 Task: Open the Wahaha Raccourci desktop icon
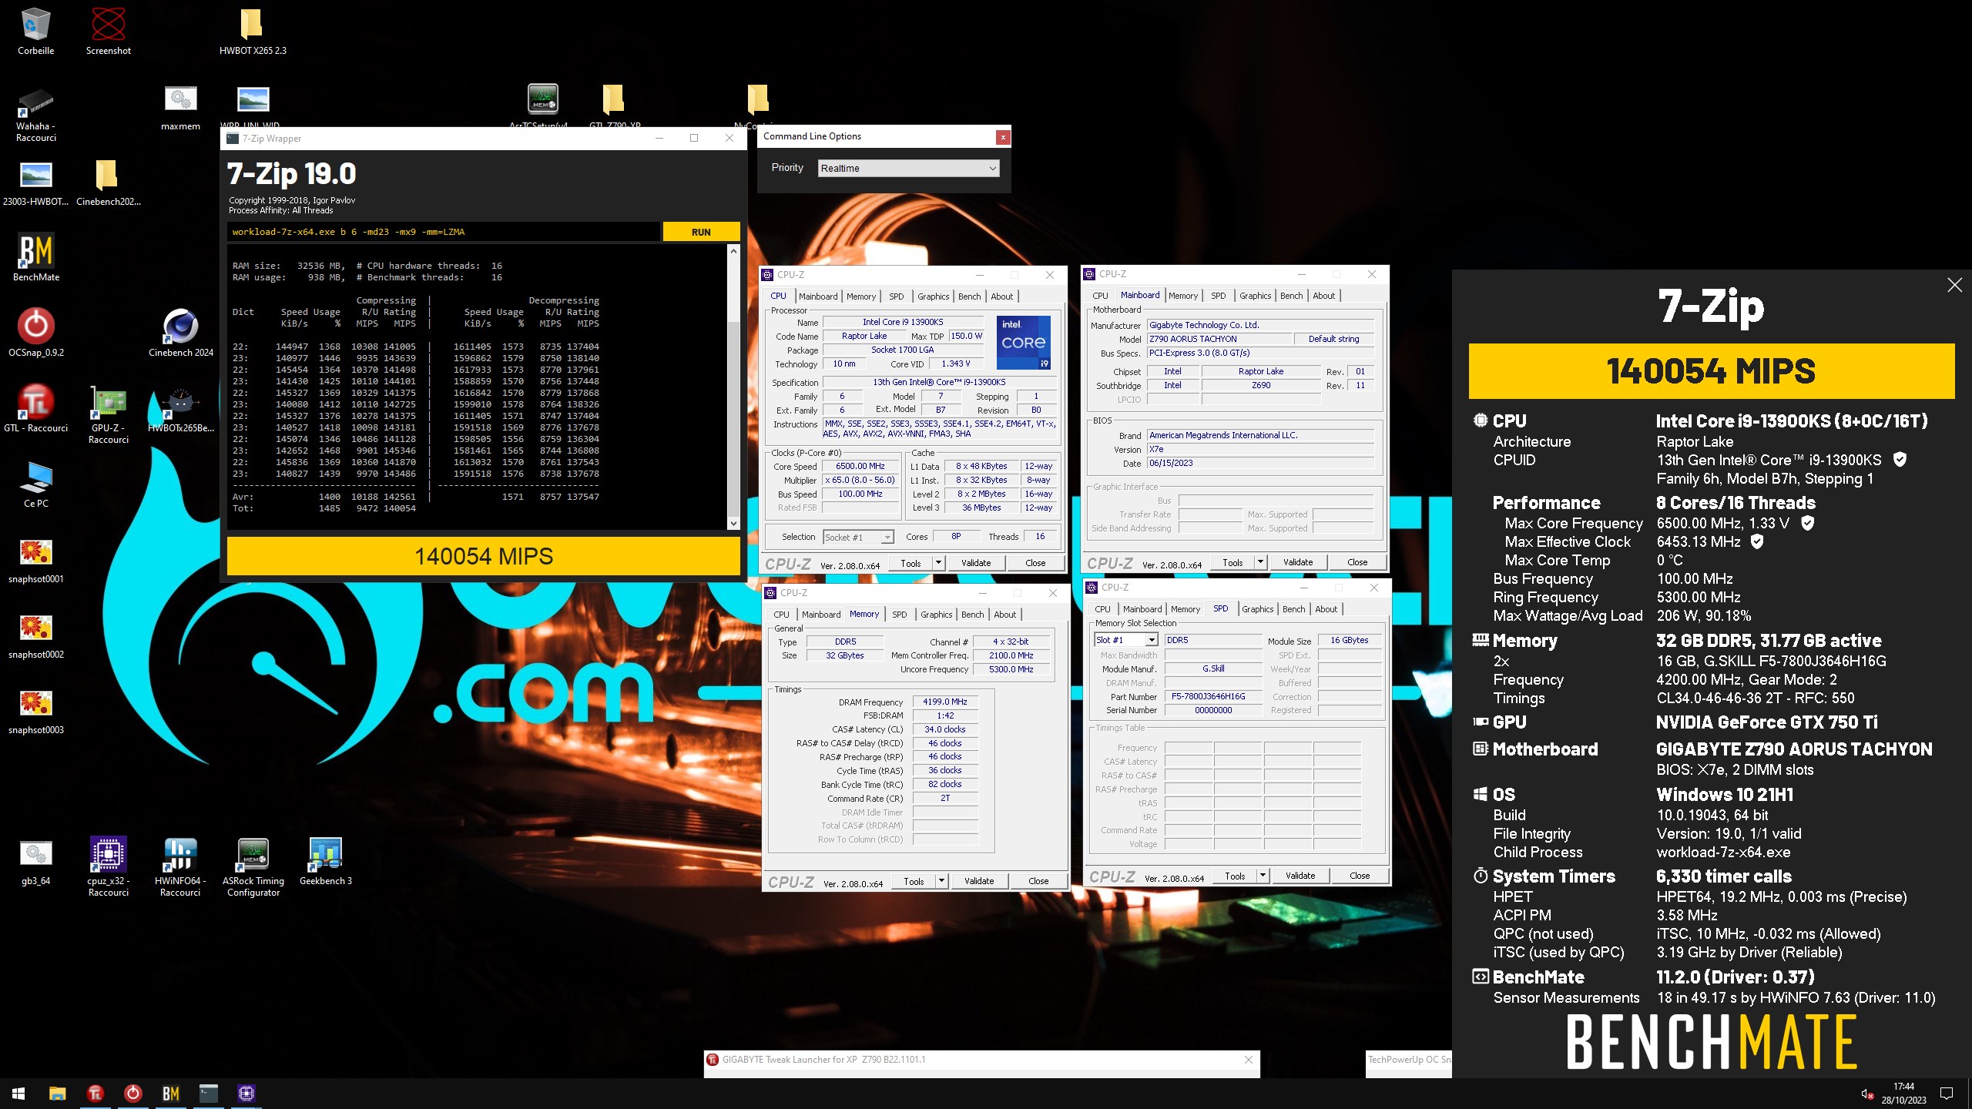(35, 116)
